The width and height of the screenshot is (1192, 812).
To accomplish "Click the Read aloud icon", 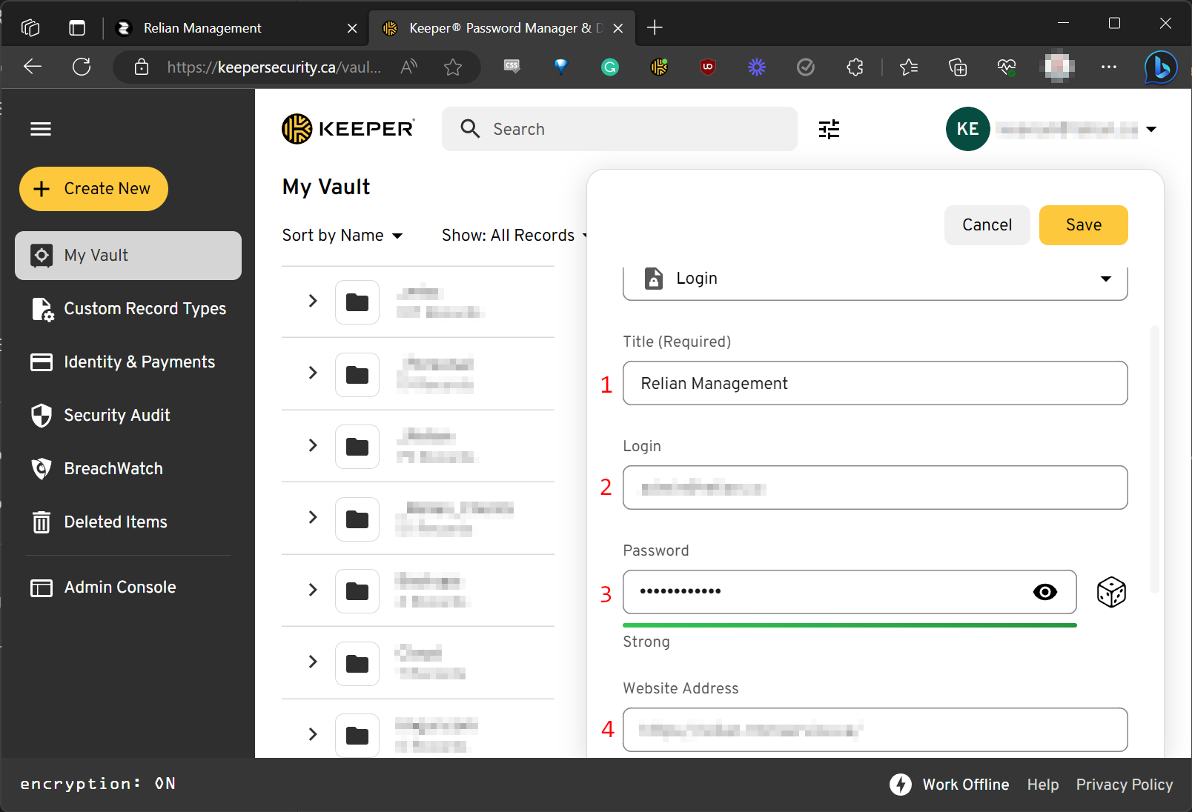I will [x=408, y=67].
